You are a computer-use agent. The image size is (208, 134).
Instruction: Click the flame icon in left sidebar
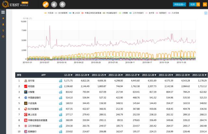[3, 18]
